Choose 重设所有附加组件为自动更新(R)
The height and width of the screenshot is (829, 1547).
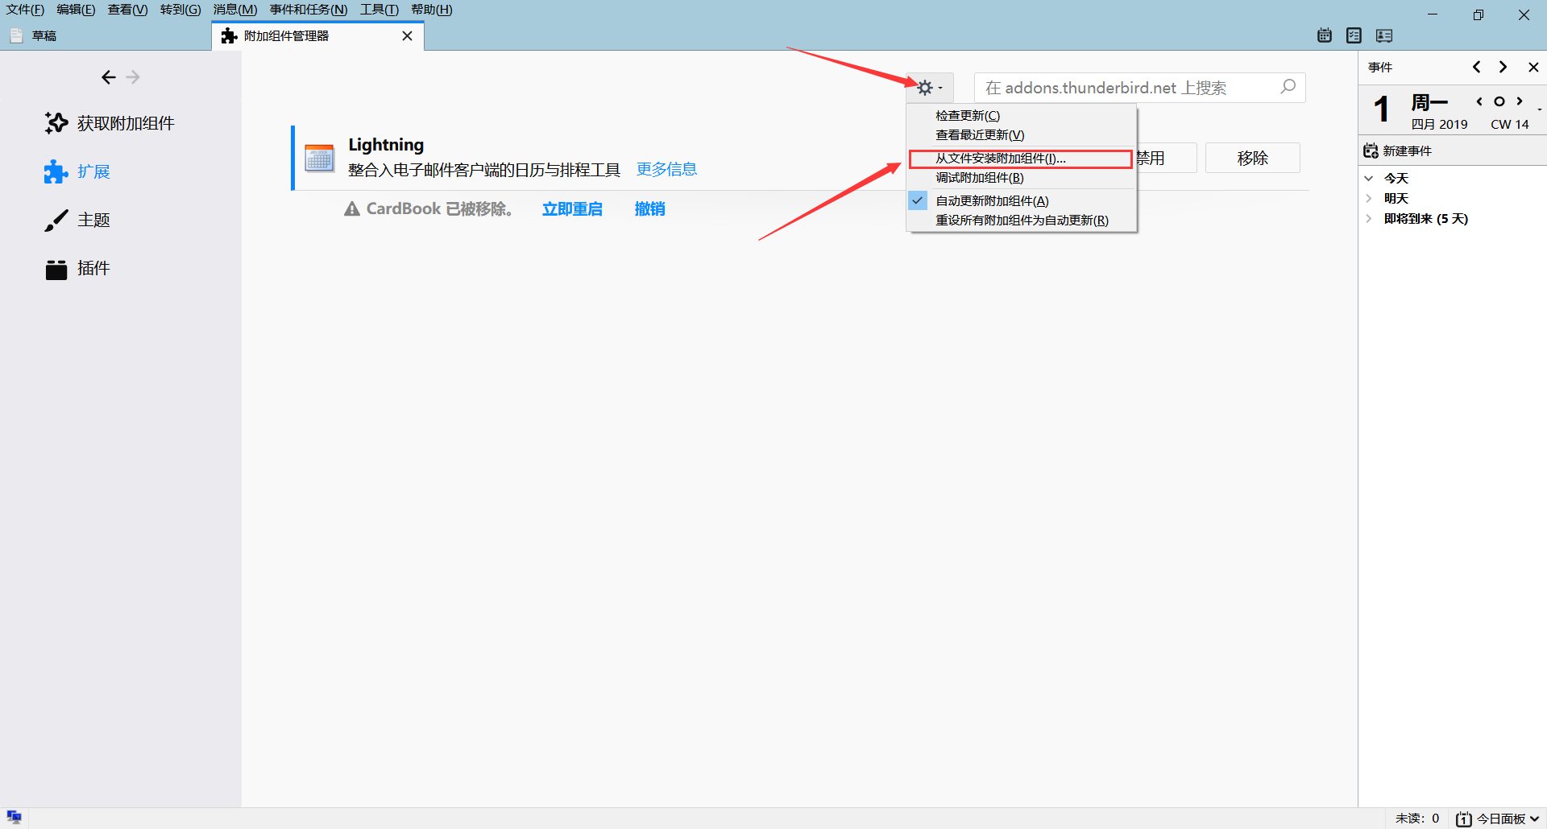click(1022, 221)
